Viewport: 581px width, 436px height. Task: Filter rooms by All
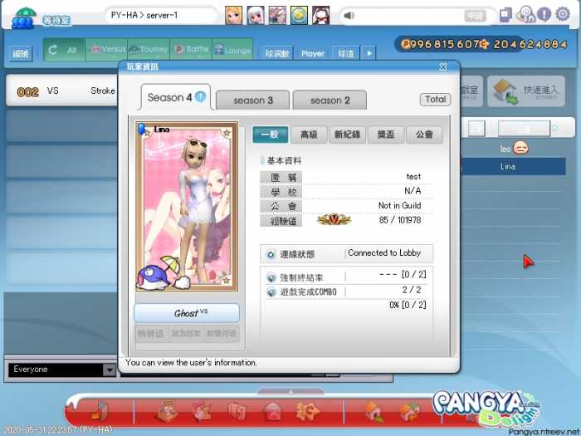pyautogui.click(x=65, y=50)
